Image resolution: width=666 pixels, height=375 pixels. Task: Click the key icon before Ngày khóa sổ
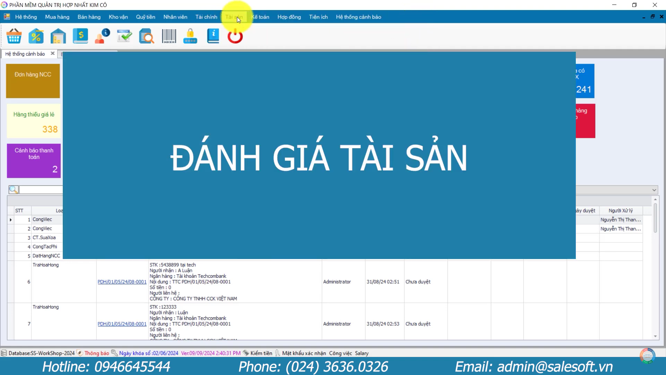click(x=114, y=353)
